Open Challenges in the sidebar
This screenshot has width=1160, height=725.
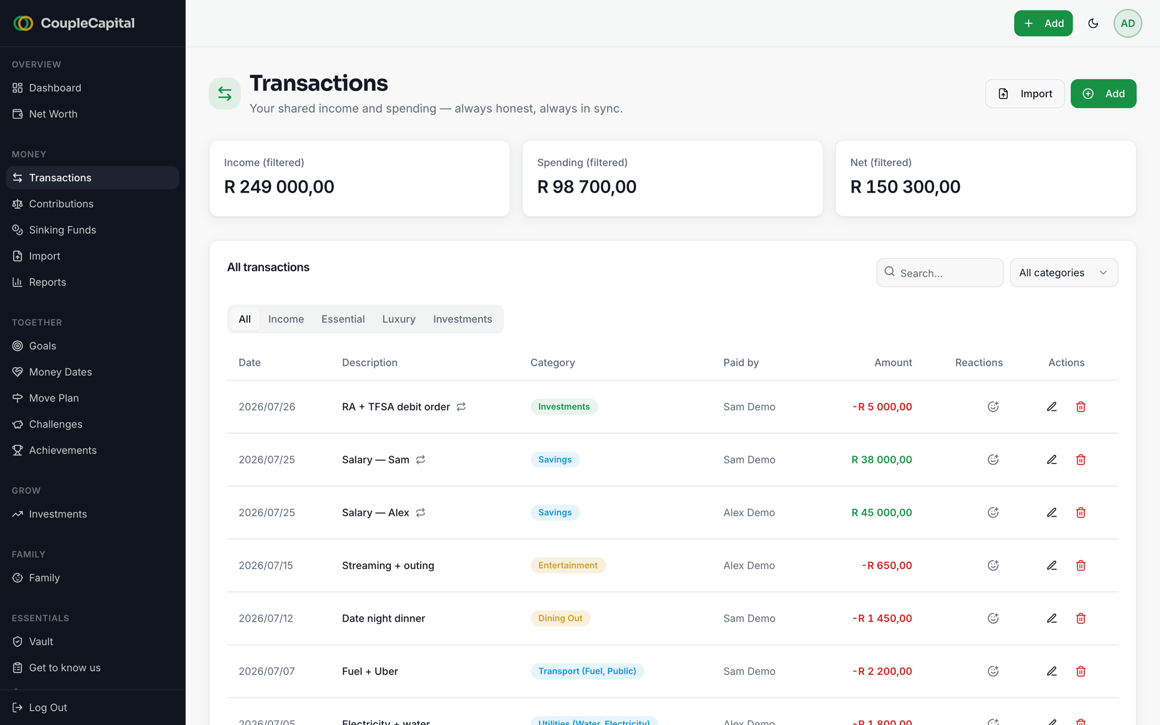pyautogui.click(x=92, y=424)
